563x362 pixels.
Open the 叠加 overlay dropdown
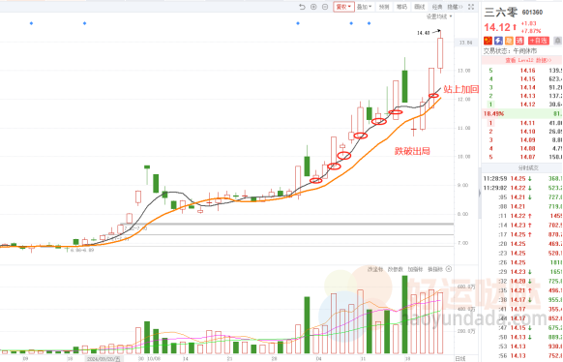[x=364, y=7]
